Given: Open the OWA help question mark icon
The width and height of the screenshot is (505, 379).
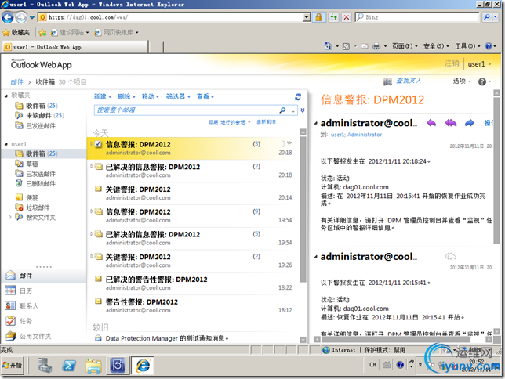Looking at the screenshot, I should (x=481, y=81).
